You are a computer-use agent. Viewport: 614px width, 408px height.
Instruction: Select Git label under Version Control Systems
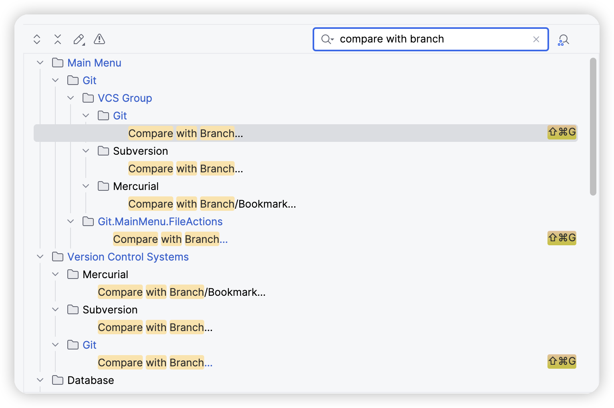pos(89,345)
